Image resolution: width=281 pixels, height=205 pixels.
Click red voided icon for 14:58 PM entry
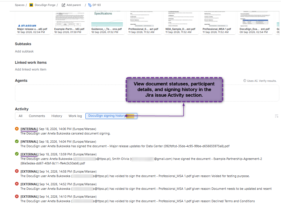pos(17,171)
